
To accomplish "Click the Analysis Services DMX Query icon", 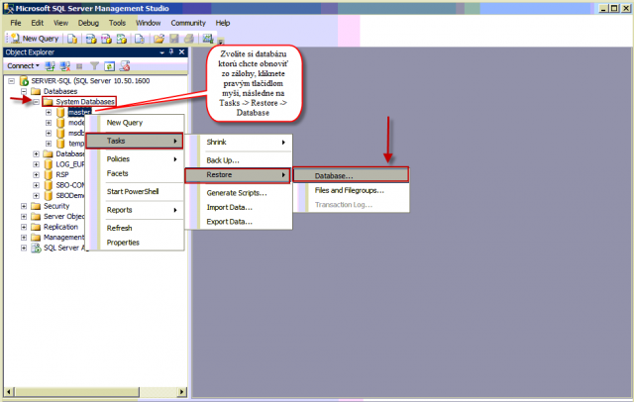I will [x=106, y=39].
